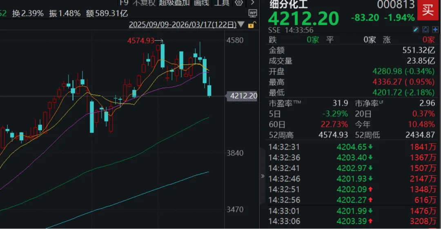Click the pencil note icon under price

[416, 29]
